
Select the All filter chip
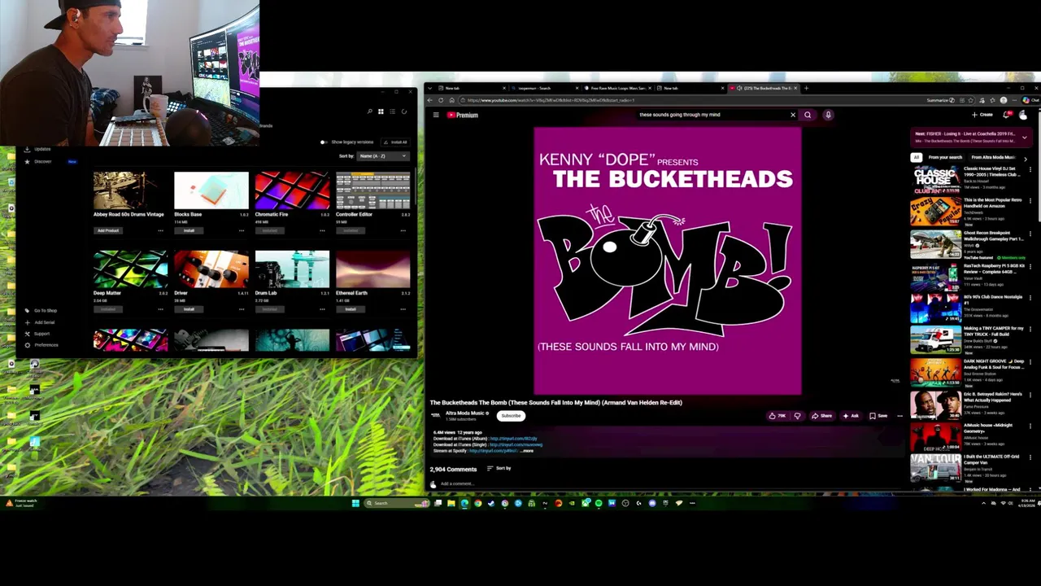[x=917, y=157]
